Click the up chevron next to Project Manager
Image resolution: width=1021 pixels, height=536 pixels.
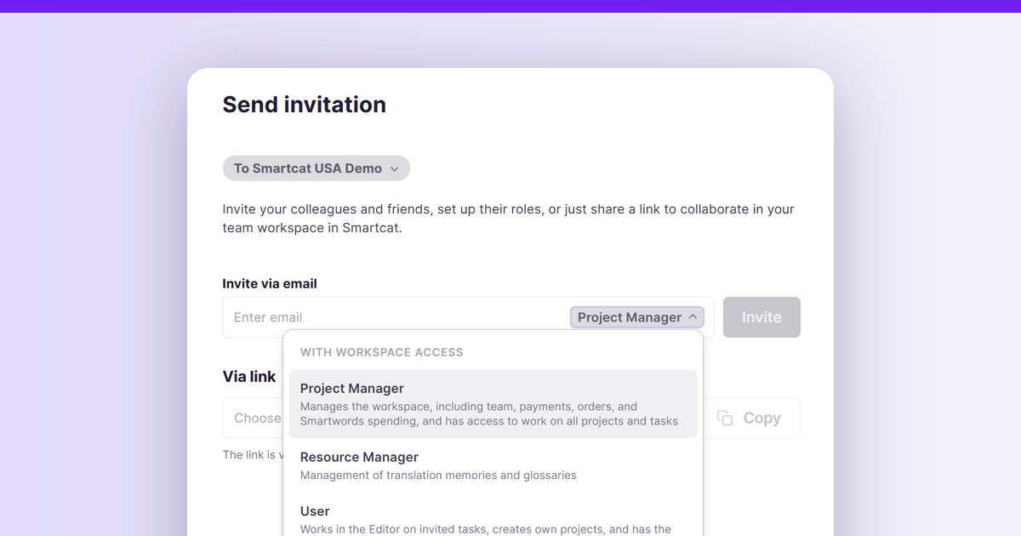click(693, 317)
